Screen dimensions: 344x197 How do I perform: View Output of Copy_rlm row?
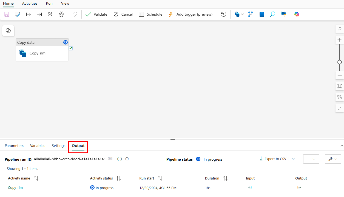(299, 187)
